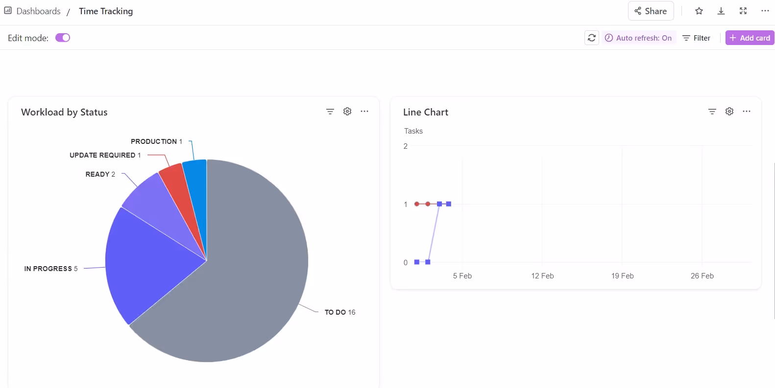Favorite the dashboard with the star icon

[x=699, y=11]
